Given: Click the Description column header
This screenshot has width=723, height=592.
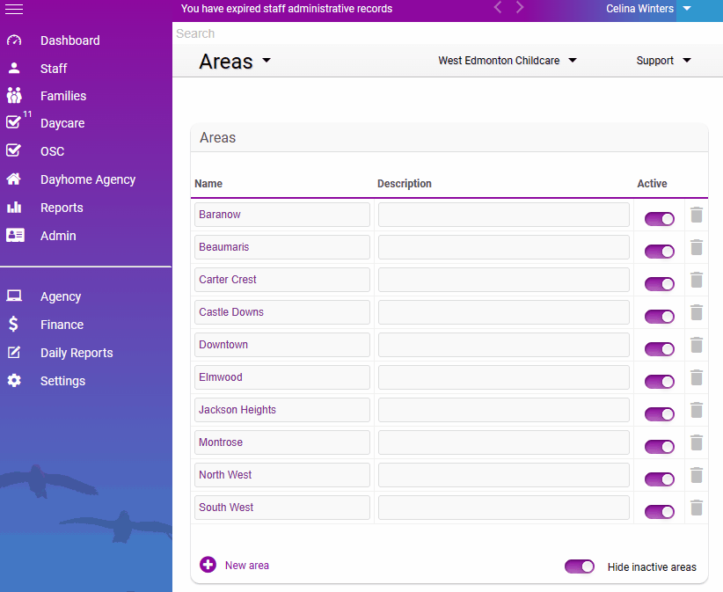Looking at the screenshot, I should (405, 184).
